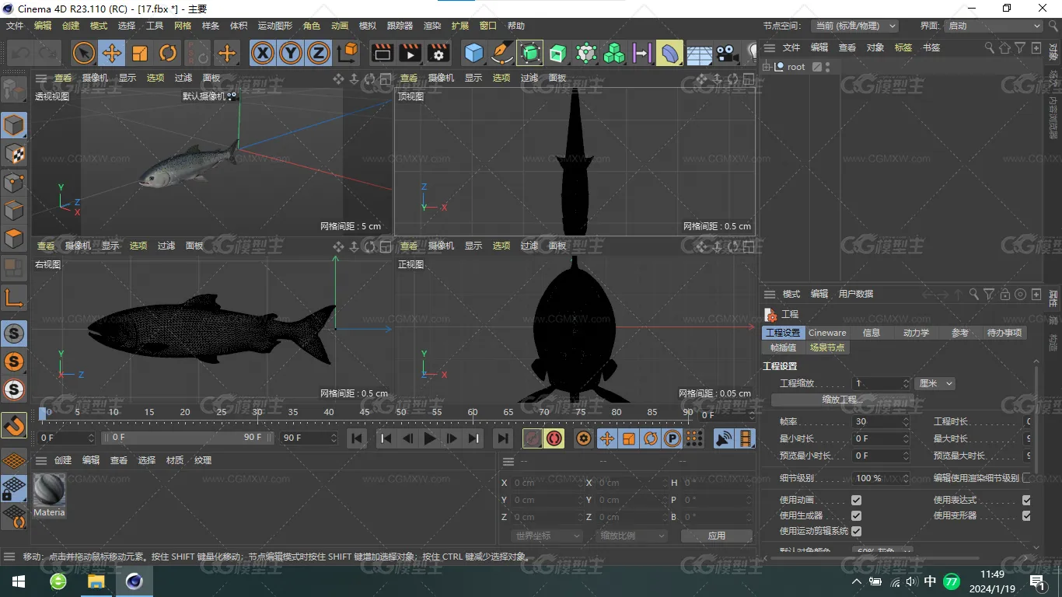Open the 世界坐标 dropdown
The image size is (1062, 597).
tap(547, 536)
